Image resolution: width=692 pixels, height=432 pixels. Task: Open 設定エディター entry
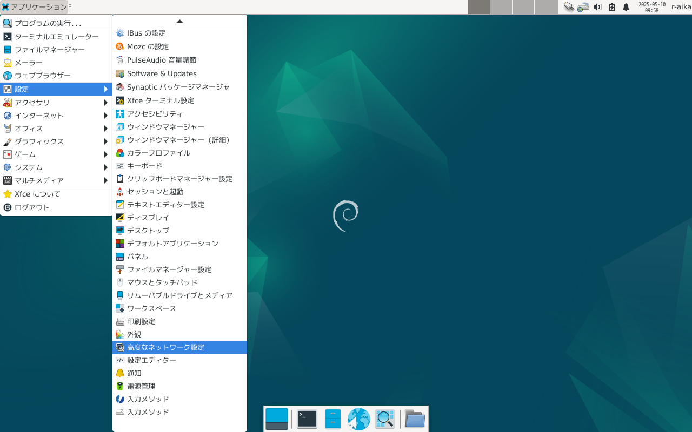(179, 360)
